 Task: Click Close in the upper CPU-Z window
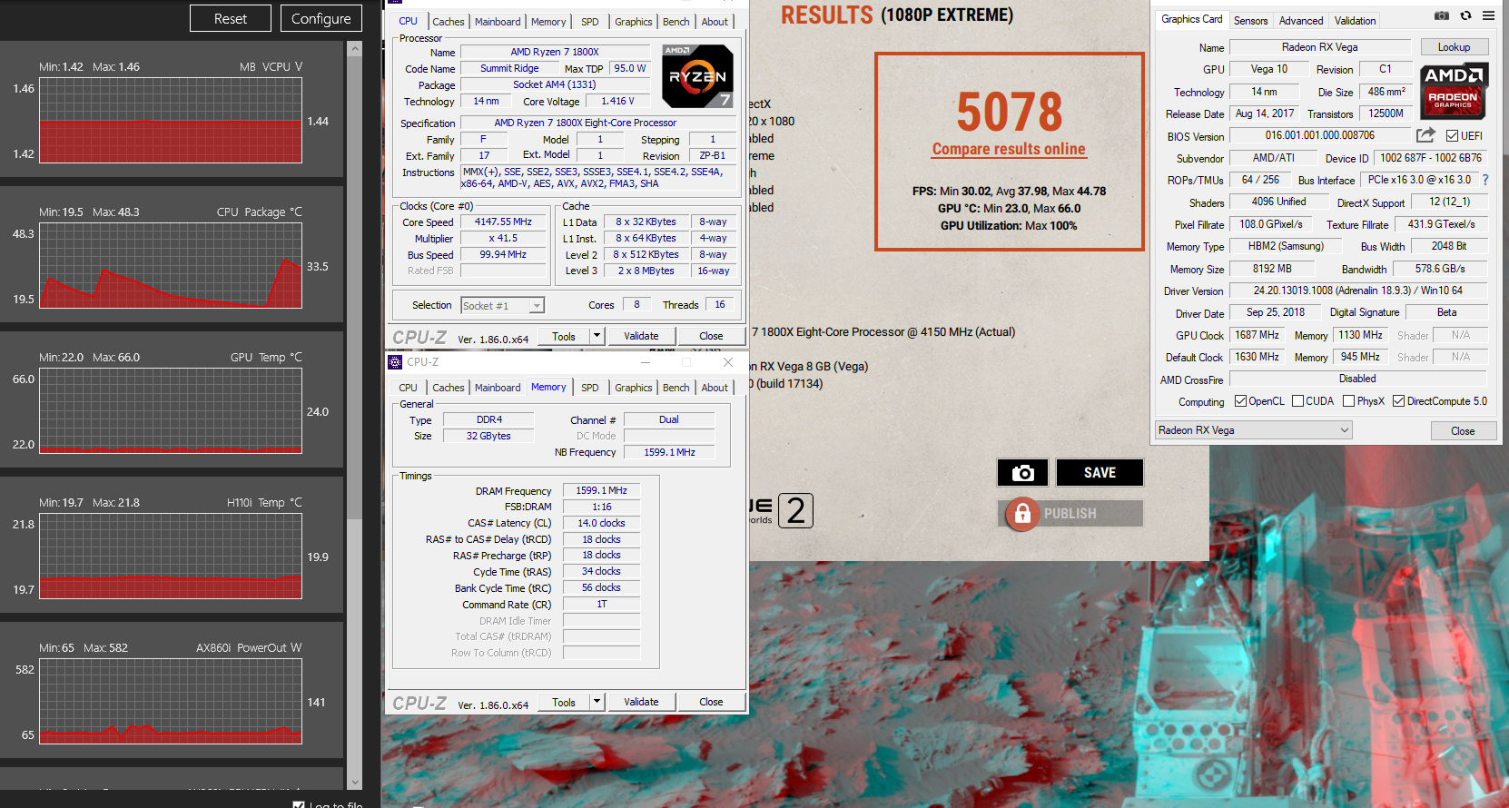point(711,336)
